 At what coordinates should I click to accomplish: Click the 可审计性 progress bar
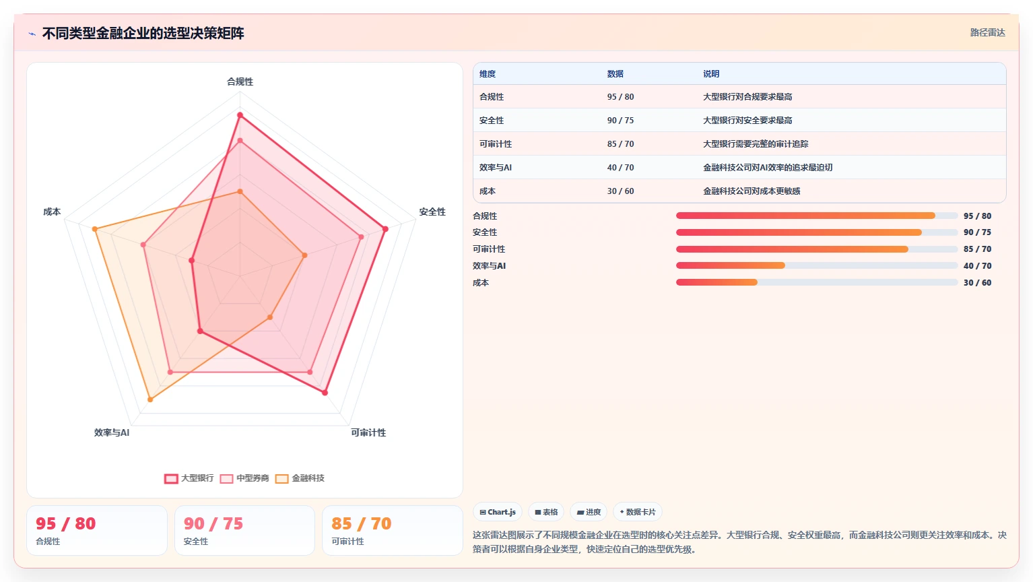pyautogui.click(x=817, y=249)
